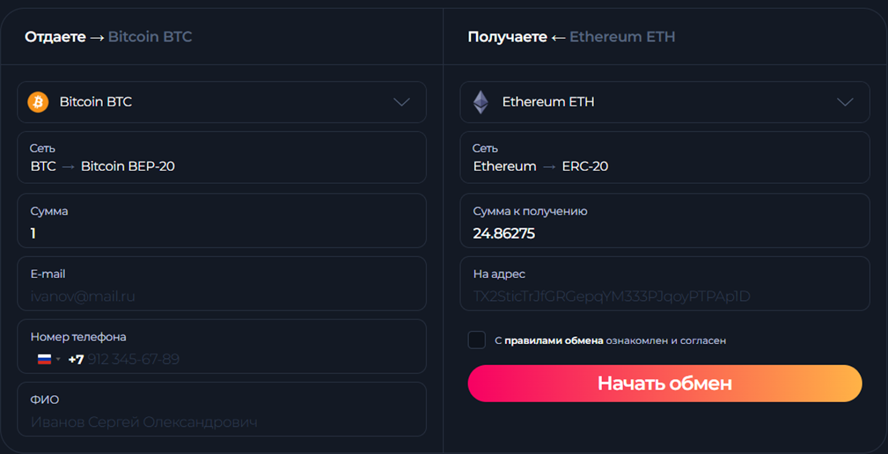The image size is (888, 454).
Task: Select the ERC-20 network option
Action: click(585, 167)
